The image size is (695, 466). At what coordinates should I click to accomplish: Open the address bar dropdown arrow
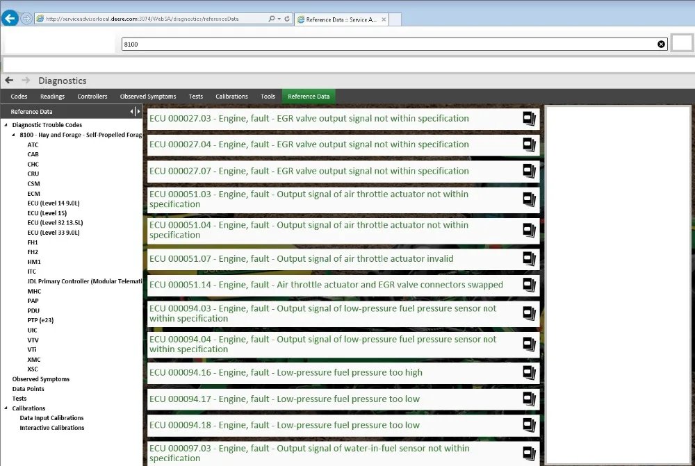pyautogui.click(x=279, y=19)
